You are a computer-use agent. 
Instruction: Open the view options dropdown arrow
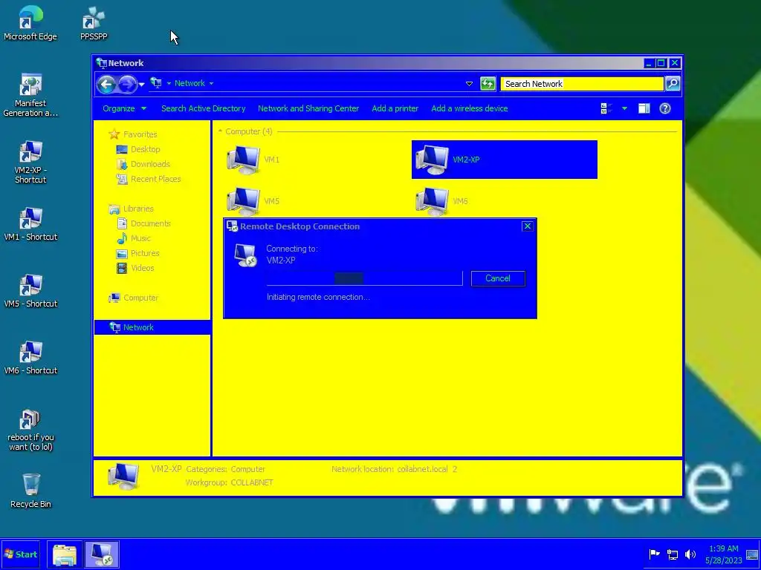tap(624, 108)
